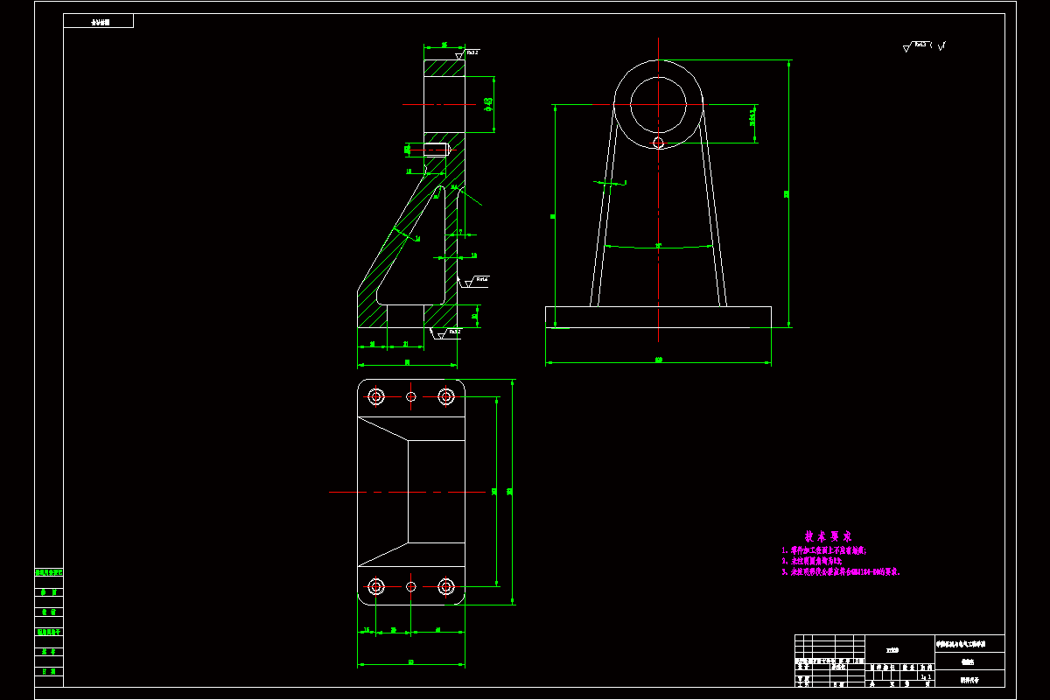The width and height of the screenshot is (1050, 700).
Task: Click the label box at sheet's top-left corner
Action: tap(99, 21)
